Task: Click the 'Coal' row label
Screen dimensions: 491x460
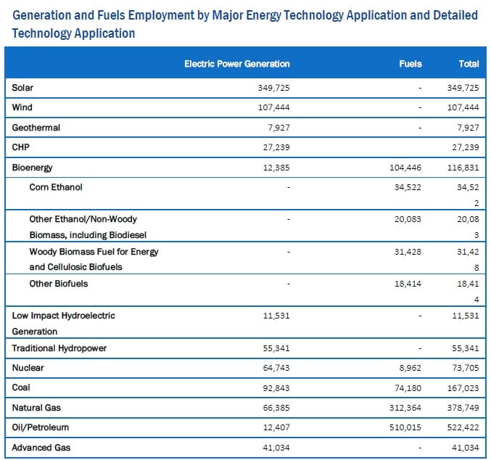Action: pos(21,387)
